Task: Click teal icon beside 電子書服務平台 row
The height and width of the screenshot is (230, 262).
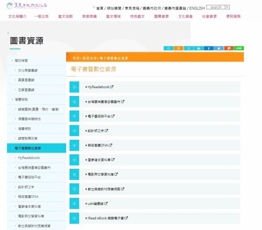Action: coord(74,116)
